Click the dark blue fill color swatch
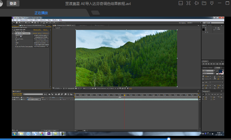The height and width of the screenshot is (140, 231). coord(220,71)
